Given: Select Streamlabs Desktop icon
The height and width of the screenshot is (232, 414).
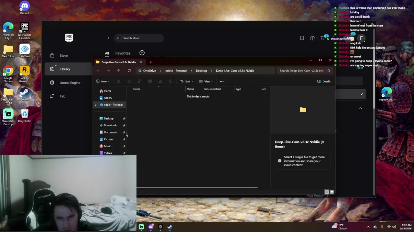Looking at the screenshot, I should 8,118.
